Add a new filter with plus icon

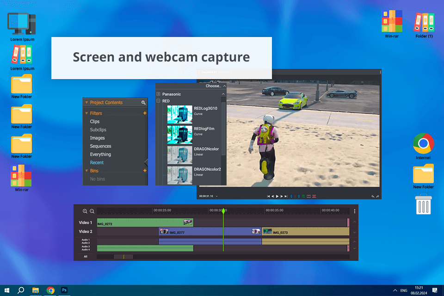coord(145,113)
